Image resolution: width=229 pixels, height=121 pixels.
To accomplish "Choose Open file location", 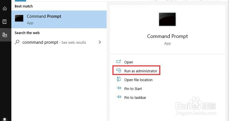I will [138, 80].
